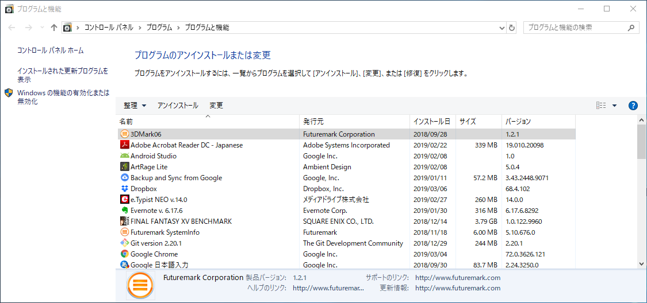
Task: Click the ArtRage Lite icon
Action: pyautogui.click(x=125, y=167)
